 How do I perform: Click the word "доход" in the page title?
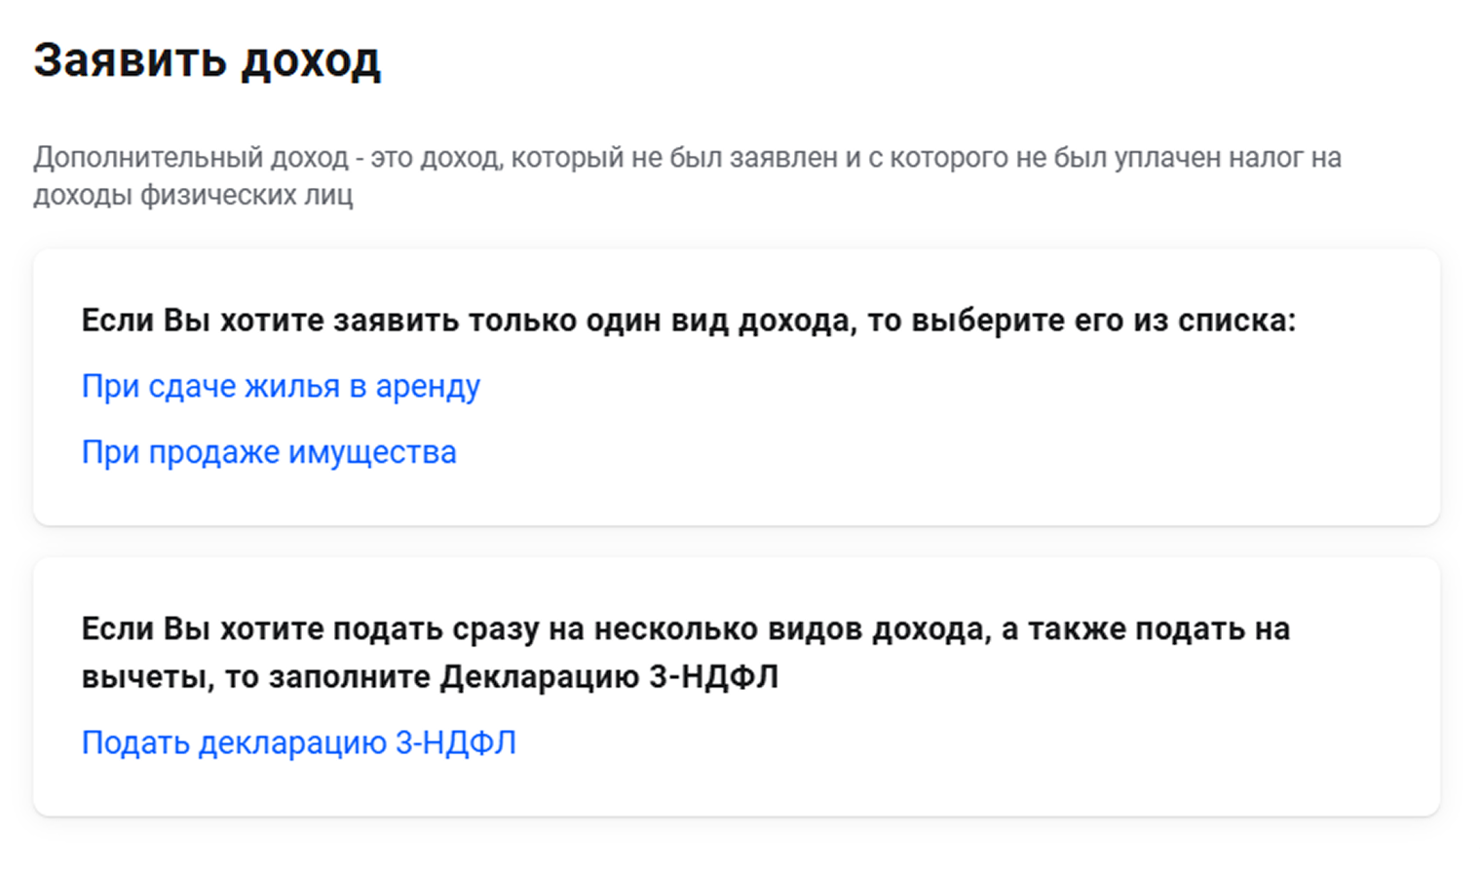[x=311, y=60]
